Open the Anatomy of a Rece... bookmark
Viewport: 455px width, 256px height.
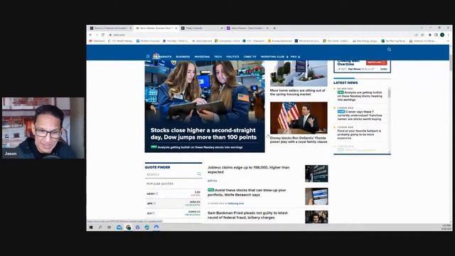tap(422, 41)
